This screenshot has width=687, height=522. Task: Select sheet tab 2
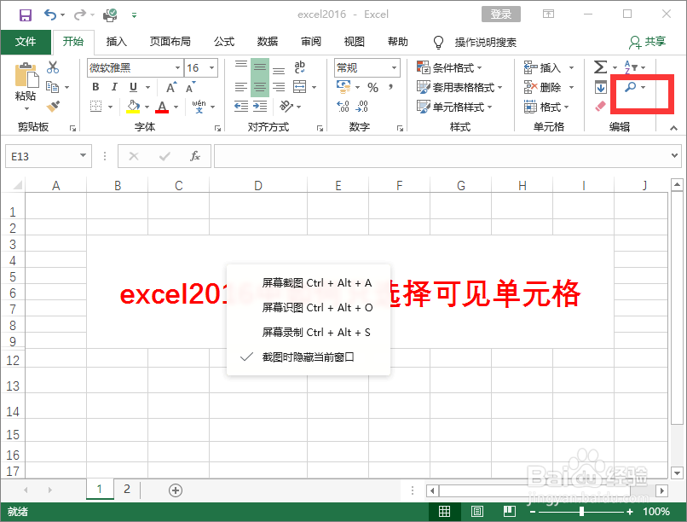127,489
